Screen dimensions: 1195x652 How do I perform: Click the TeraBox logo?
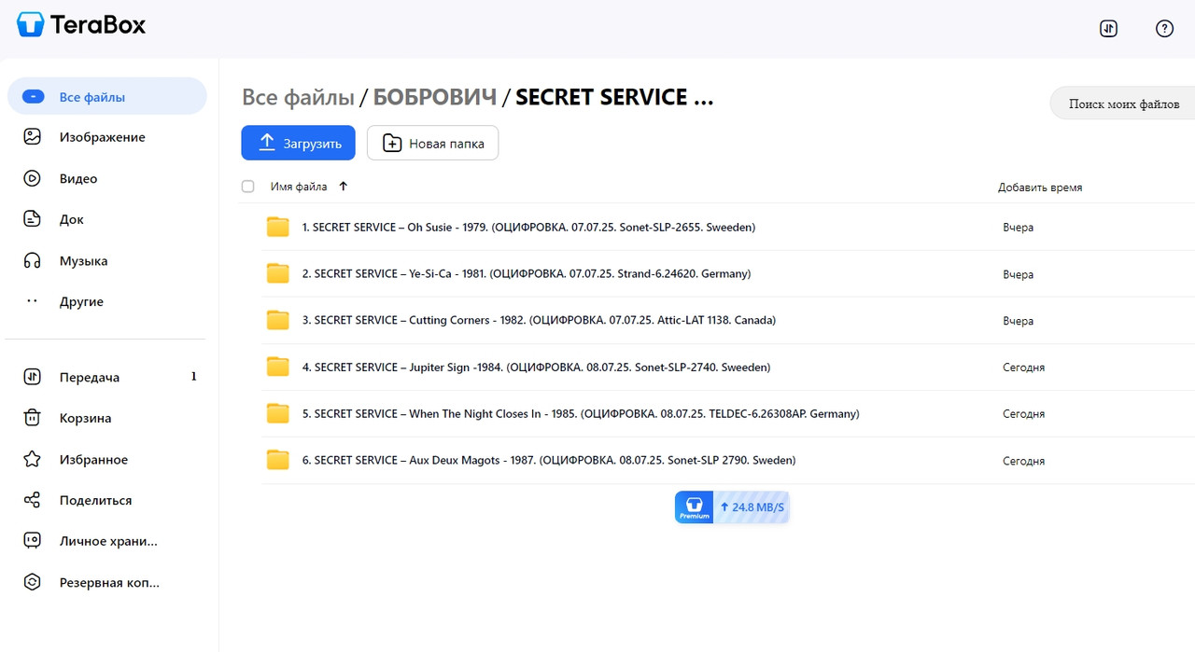(x=82, y=25)
